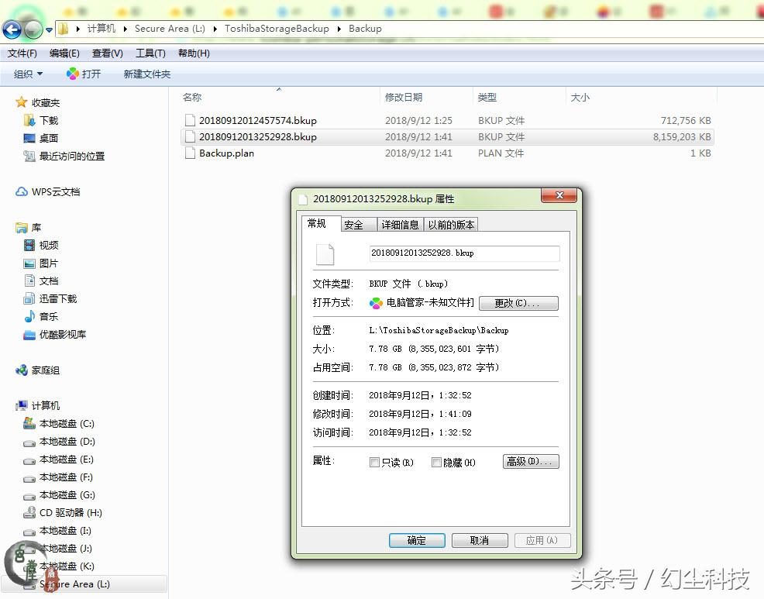Image resolution: width=764 pixels, height=599 pixels.
Task: Open the 组织 dropdown menu
Action: pos(27,74)
